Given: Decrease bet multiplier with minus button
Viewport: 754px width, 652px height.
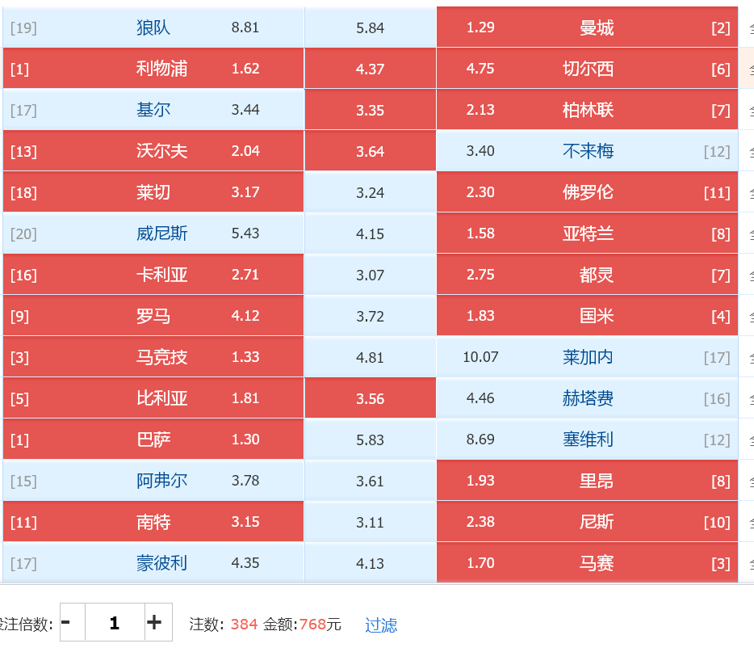Looking at the screenshot, I should [x=72, y=622].
